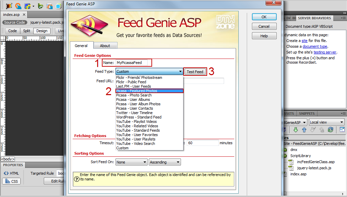347x197 pixels.
Task: Choose YouTube - Playlist Videos option
Action: pos(149,122)
